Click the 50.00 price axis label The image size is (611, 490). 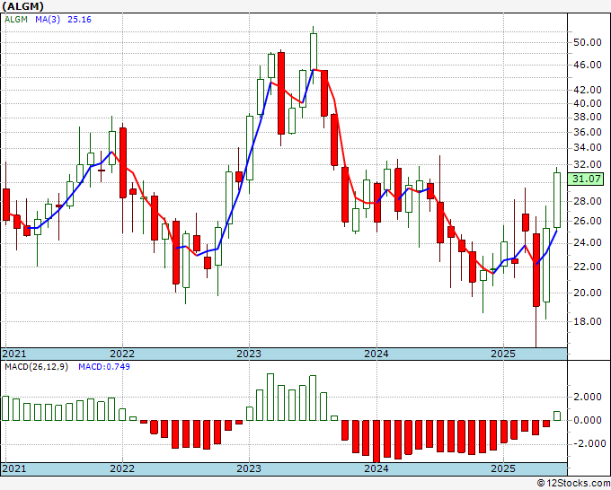pyautogui.click(x=588, y=42)
